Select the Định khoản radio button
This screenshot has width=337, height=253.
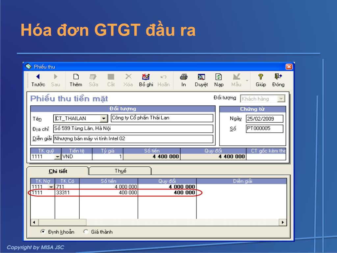[43, 232]
